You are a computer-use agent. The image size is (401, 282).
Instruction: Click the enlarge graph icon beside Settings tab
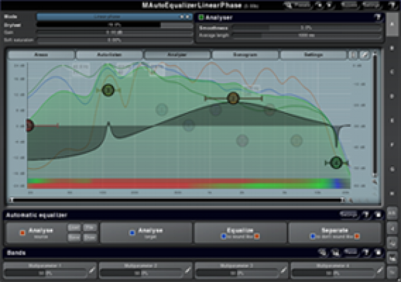(365, 55)
